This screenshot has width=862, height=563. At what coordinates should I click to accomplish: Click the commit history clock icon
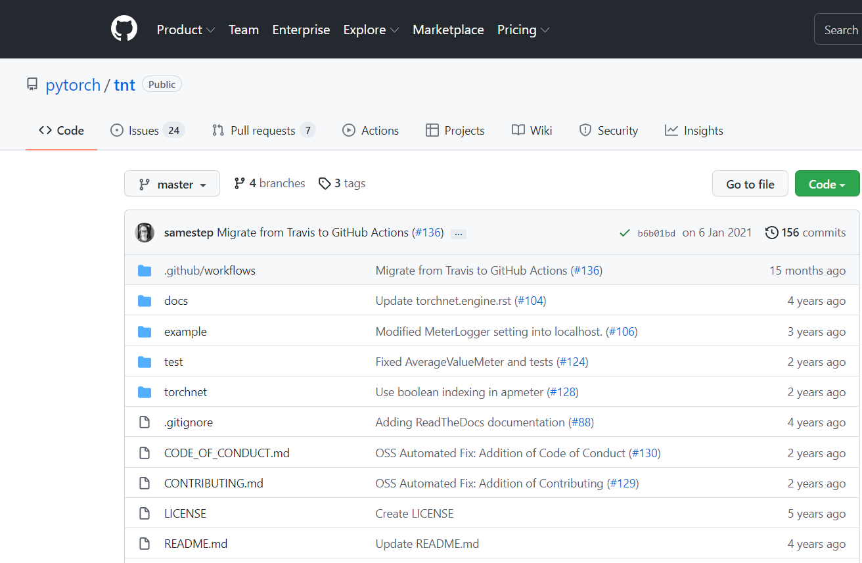[772, 233]
